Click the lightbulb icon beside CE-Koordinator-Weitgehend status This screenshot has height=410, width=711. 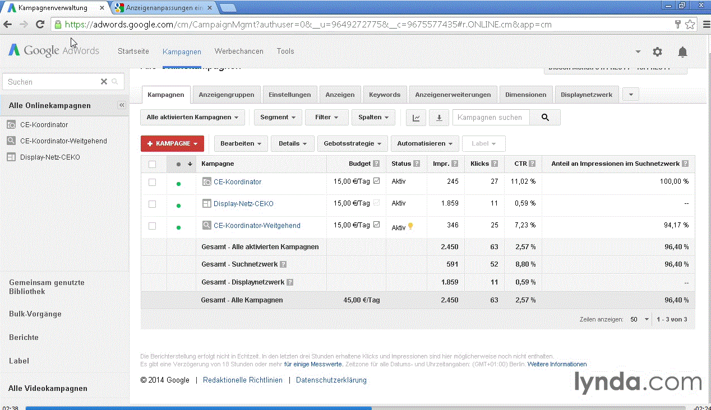[410, 226]
